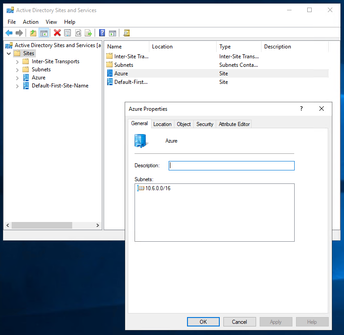The height and width of the screenshot is (335, 344).
Task: Expand the Inter-Site Transports tree node
Action: (x=17, y=62)
